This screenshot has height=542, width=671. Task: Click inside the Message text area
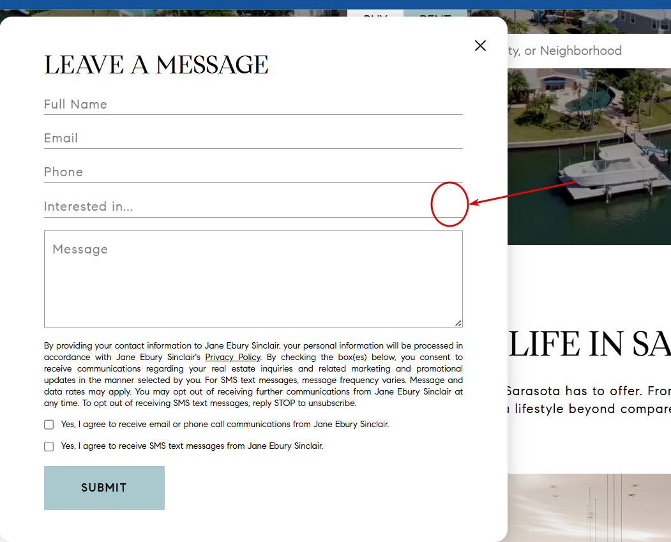tap(253, 279)
